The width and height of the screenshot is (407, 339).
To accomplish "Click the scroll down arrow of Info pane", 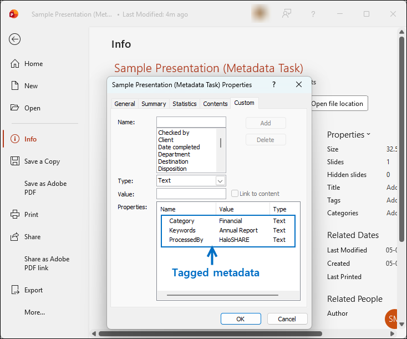I will [401, 324].
